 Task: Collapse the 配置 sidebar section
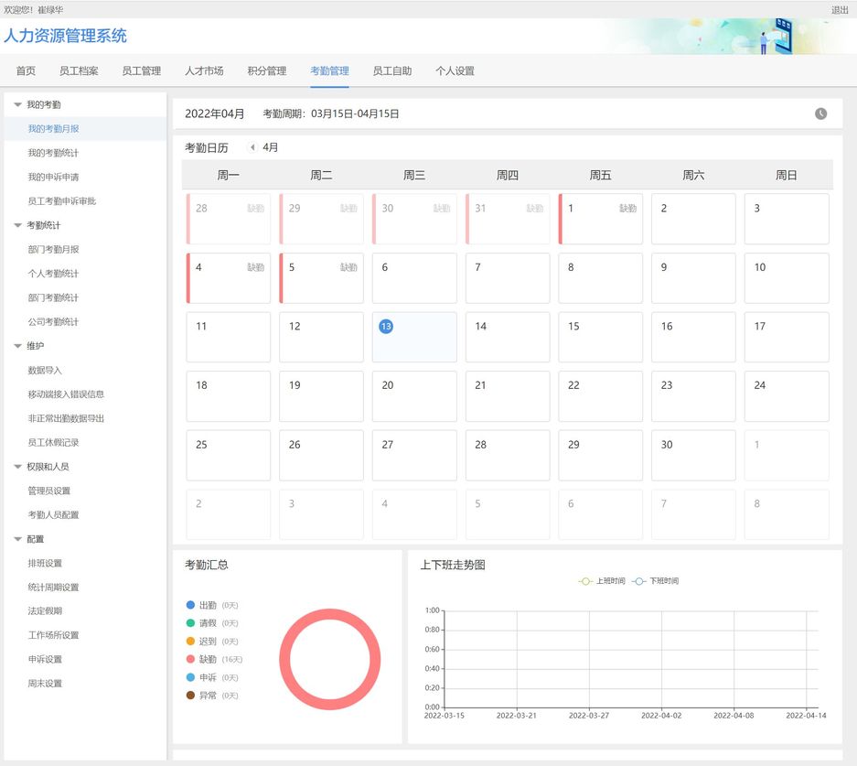click(x=17, y=540)
